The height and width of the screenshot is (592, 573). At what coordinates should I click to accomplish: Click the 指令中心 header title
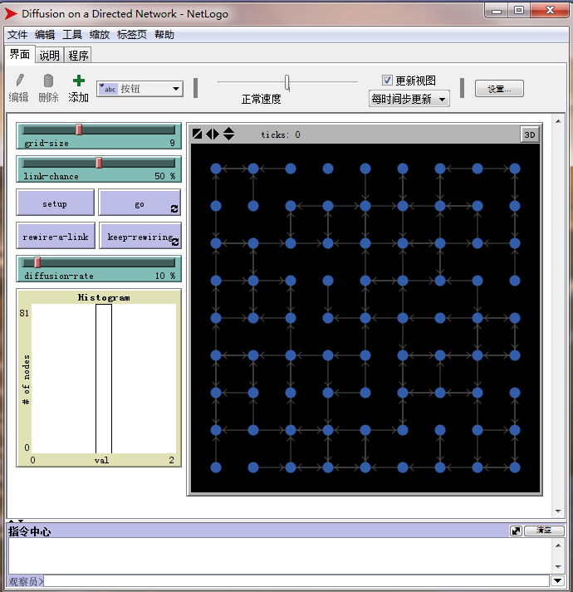pos(29,531)
